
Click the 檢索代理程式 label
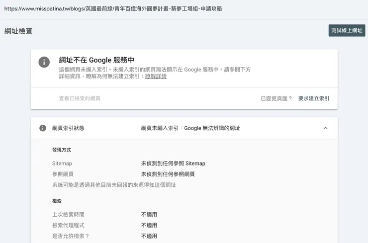point(68,226)
